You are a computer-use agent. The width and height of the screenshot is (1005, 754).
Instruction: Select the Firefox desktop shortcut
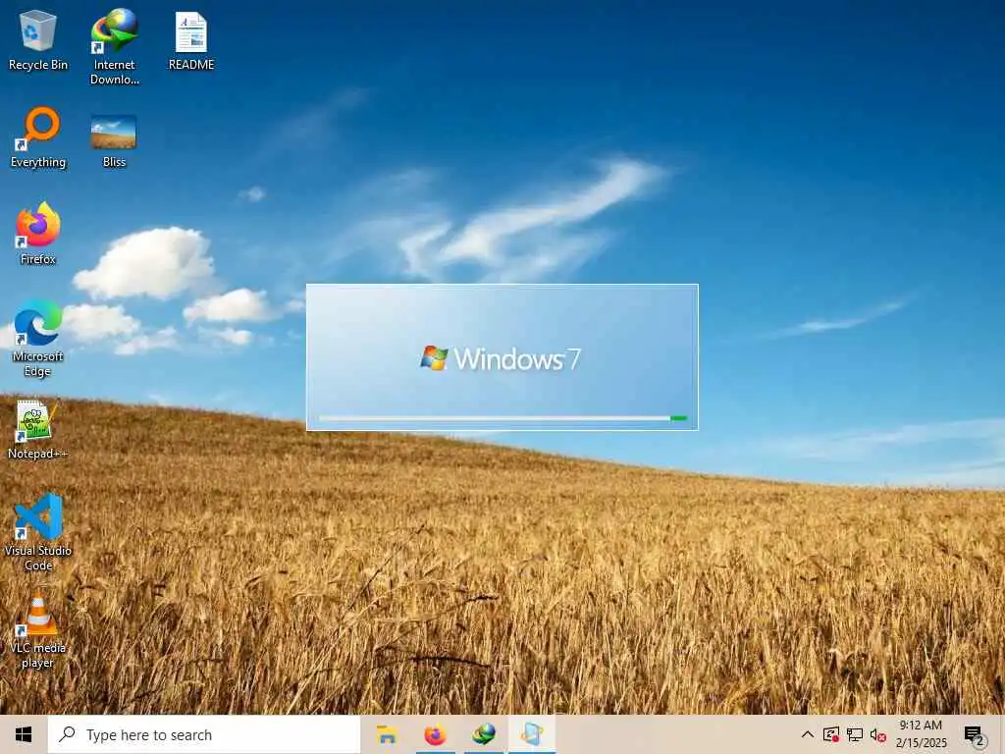coord(38,234)
